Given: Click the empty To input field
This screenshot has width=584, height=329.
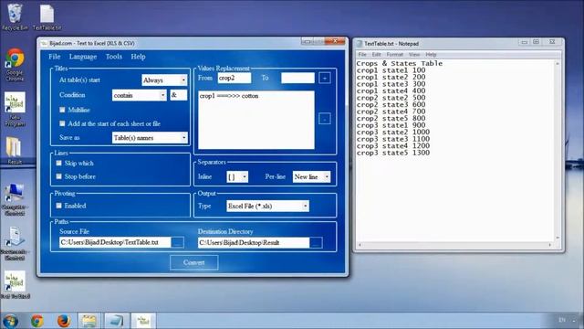Looking at the screenshot, I should (x=298, y=78).
